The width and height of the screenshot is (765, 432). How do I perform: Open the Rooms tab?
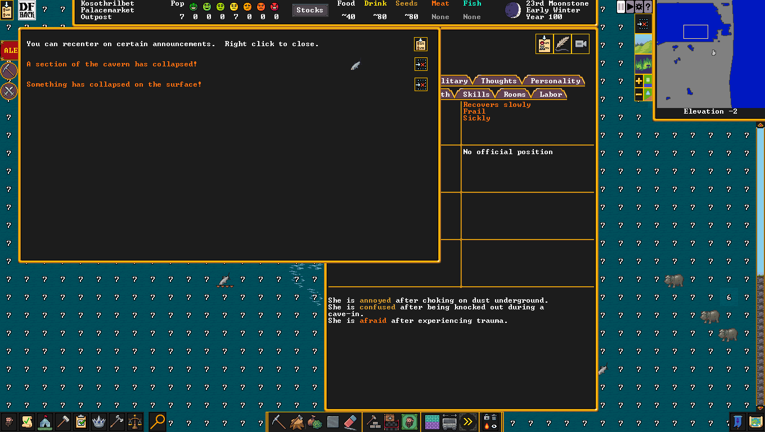[x=514, y=94]
